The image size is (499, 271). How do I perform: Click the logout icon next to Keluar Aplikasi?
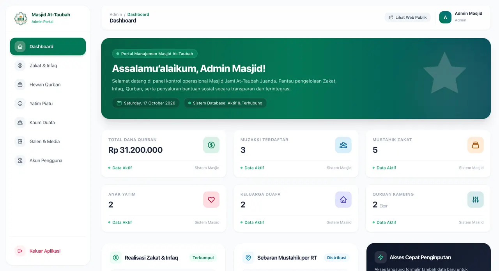coord(20,251)
